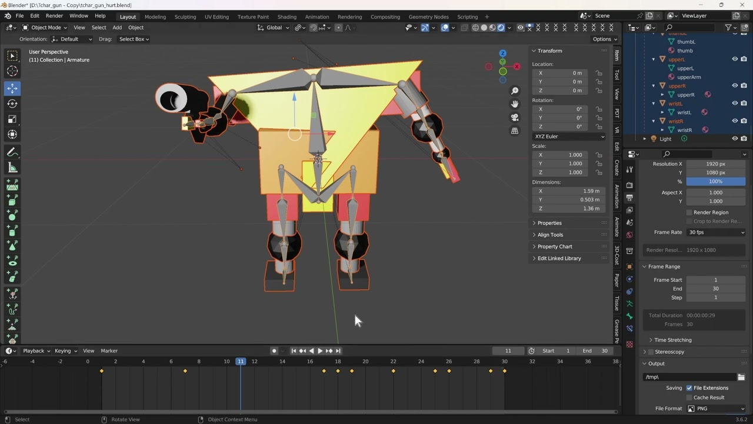
Task: Open the XYZ Euler rotation mode dropdown
Action: [569, 137]
